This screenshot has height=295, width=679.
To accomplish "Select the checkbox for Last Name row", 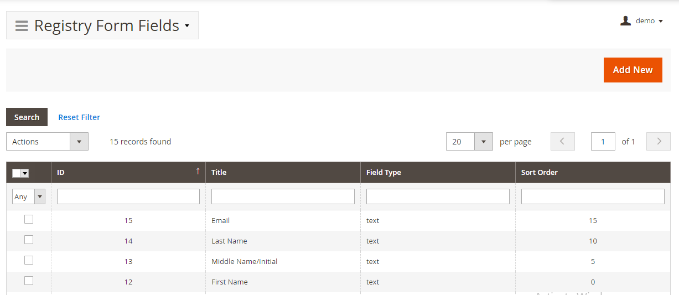I will tap(29, 240).
